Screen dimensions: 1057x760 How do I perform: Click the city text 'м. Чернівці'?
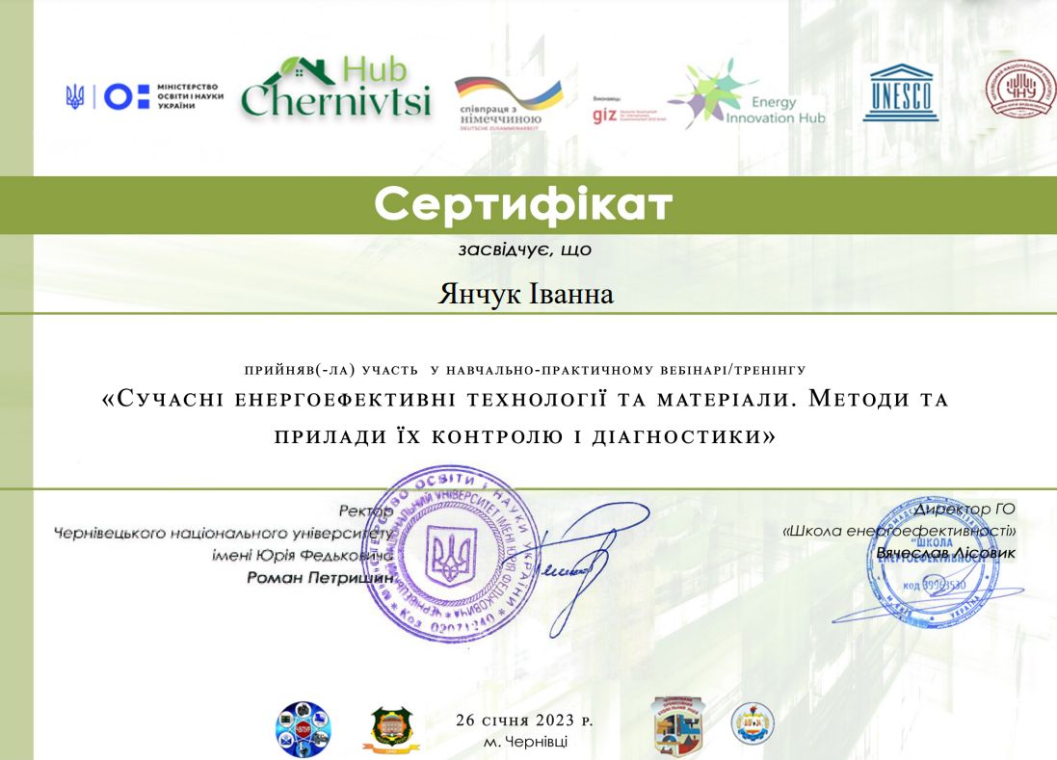[526, 742]
